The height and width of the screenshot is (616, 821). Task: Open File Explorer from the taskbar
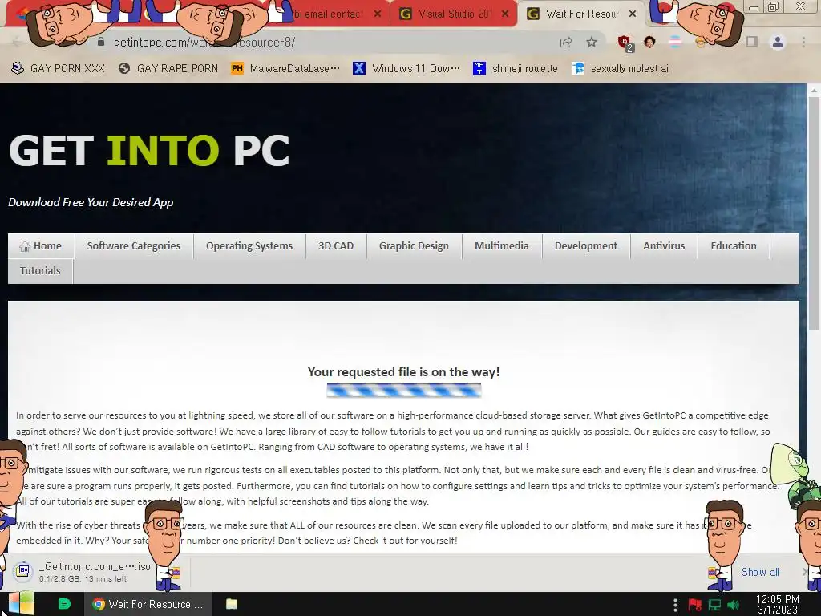coord(232,604)
